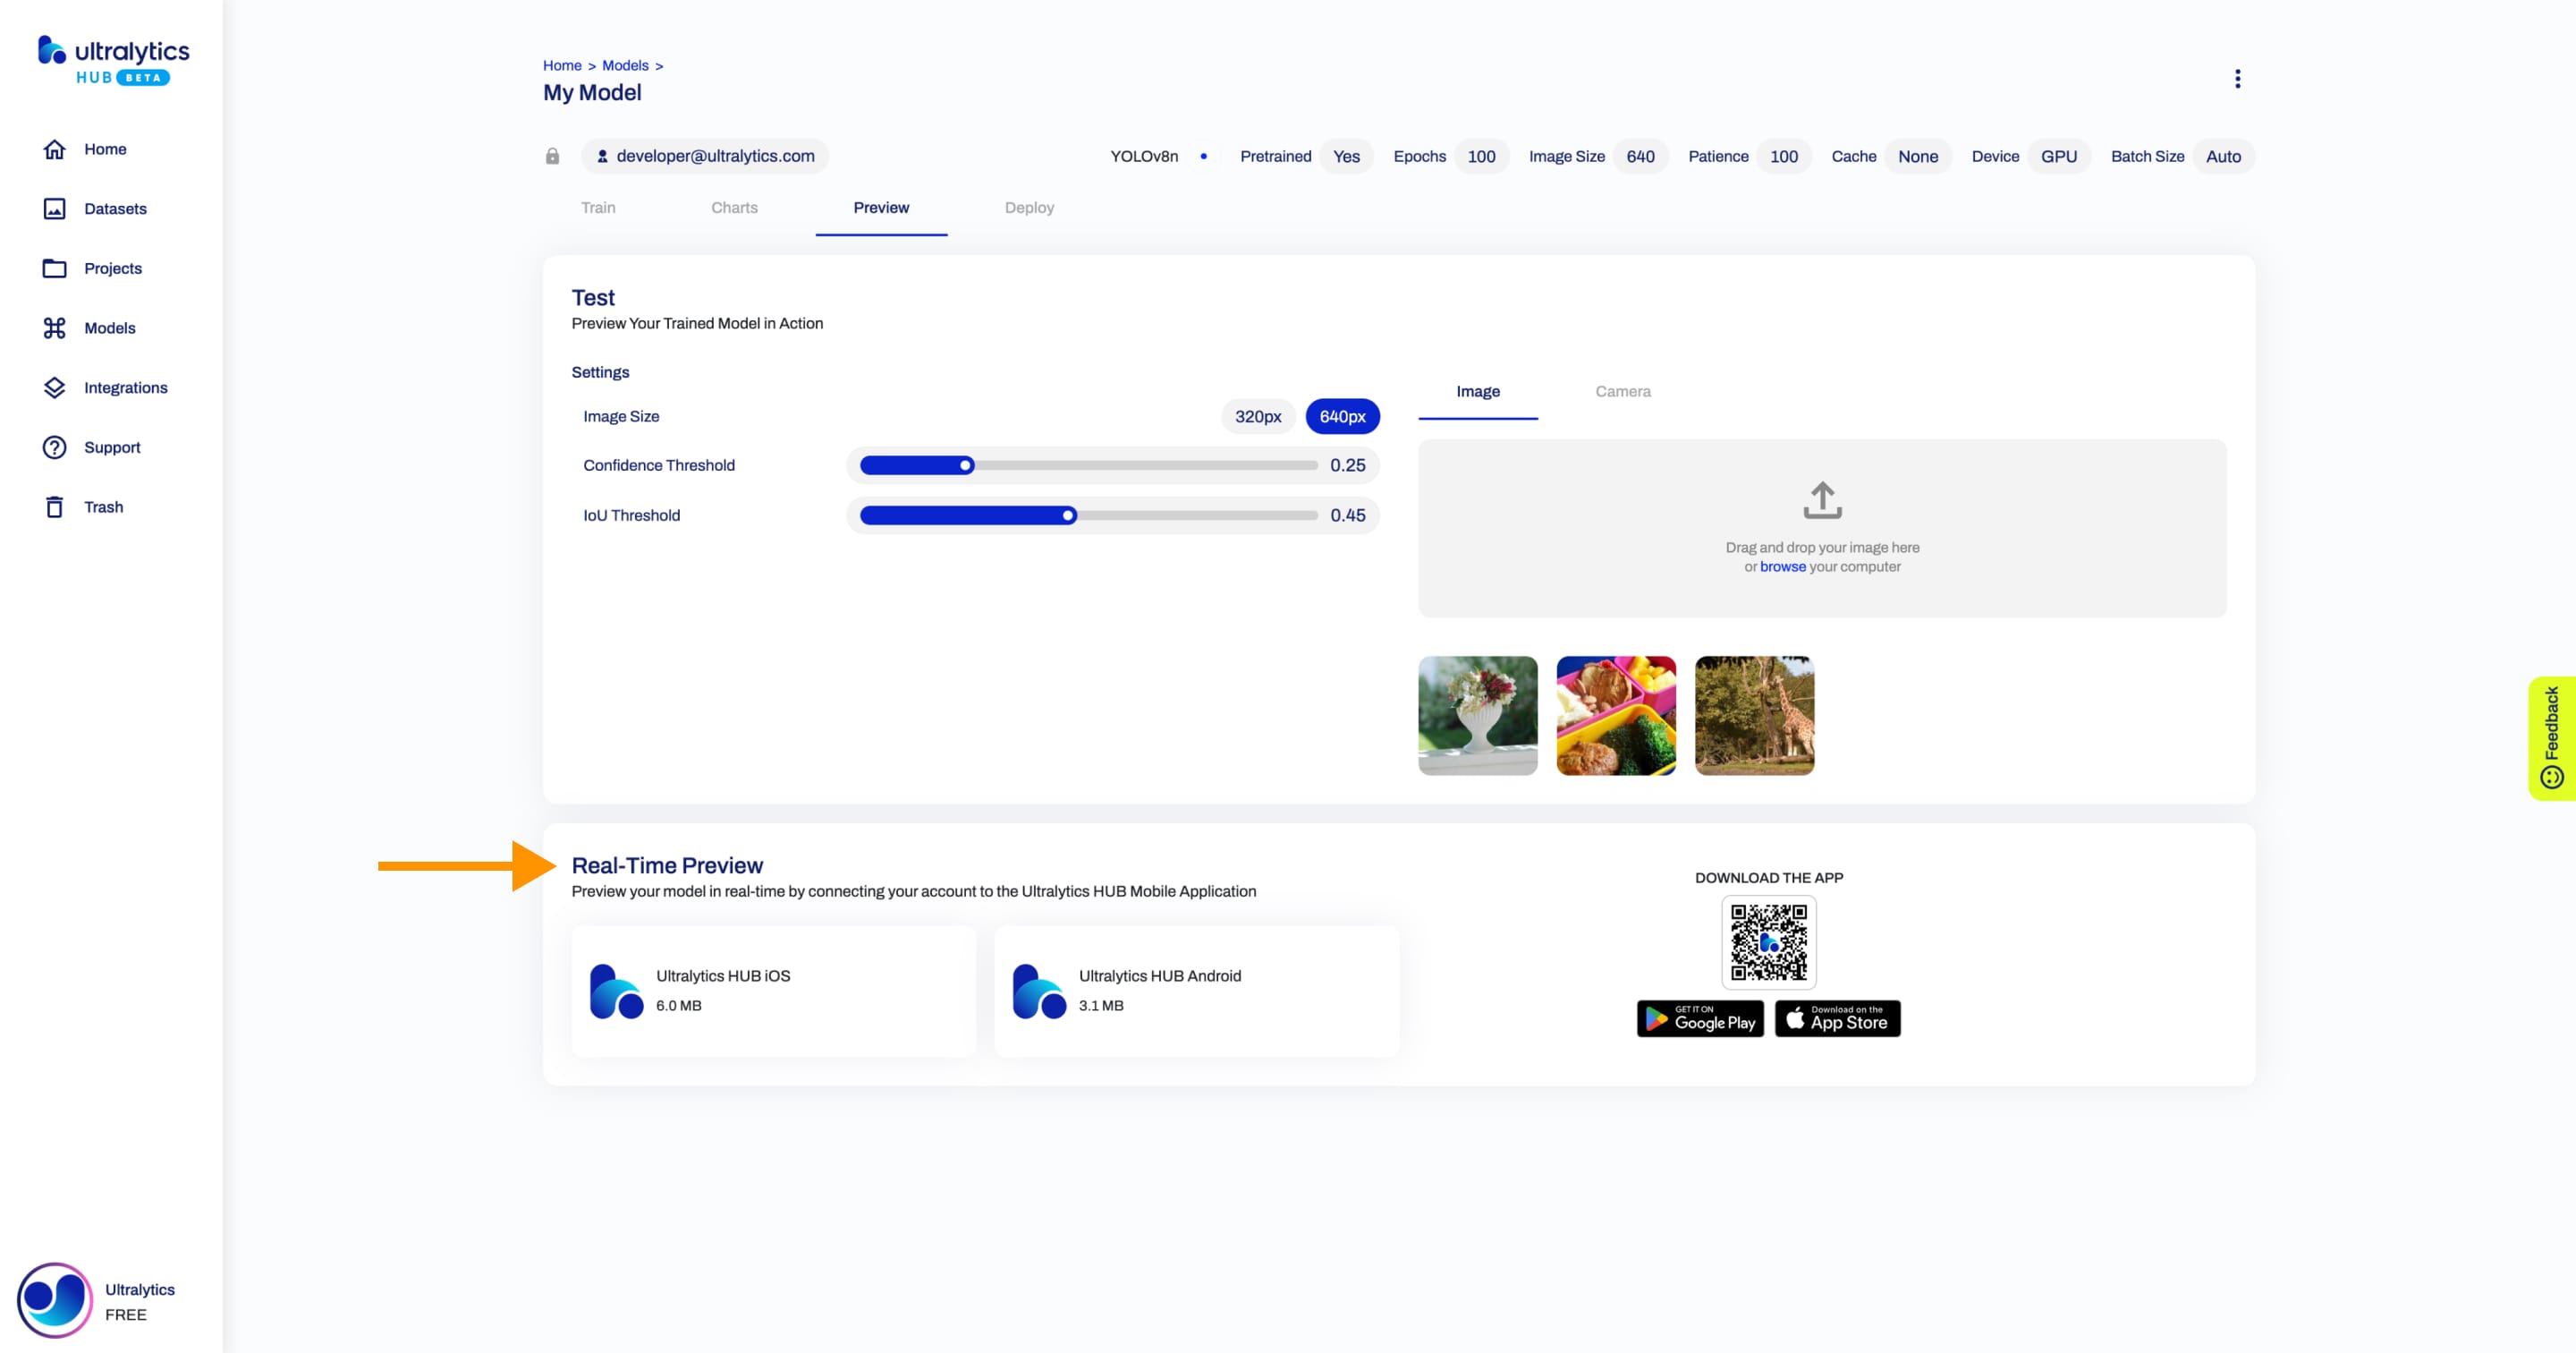Click the Projects sidebar icon
Viewport: 2576px width, 1353px height.
click(x=53, y=268)
